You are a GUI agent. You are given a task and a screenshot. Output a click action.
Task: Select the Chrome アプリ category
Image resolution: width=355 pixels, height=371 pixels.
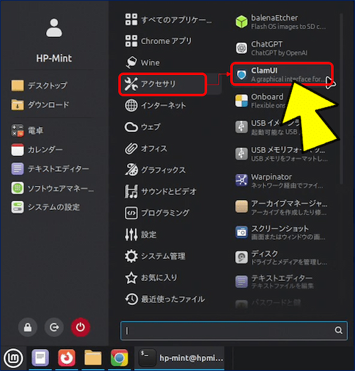click(158, 40)
